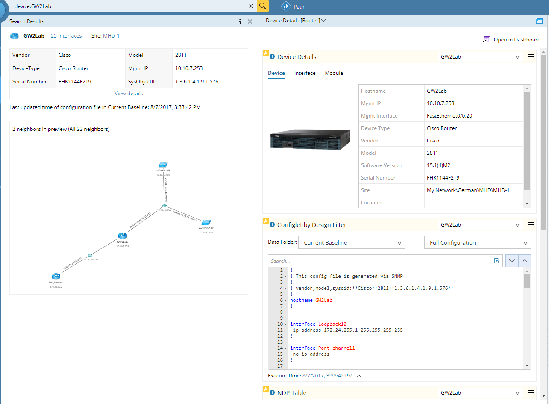This screenshot has height=404, width=549.
Task: Open the Configlet GW2Lab device dropdown
Action: tap(480, 225)
